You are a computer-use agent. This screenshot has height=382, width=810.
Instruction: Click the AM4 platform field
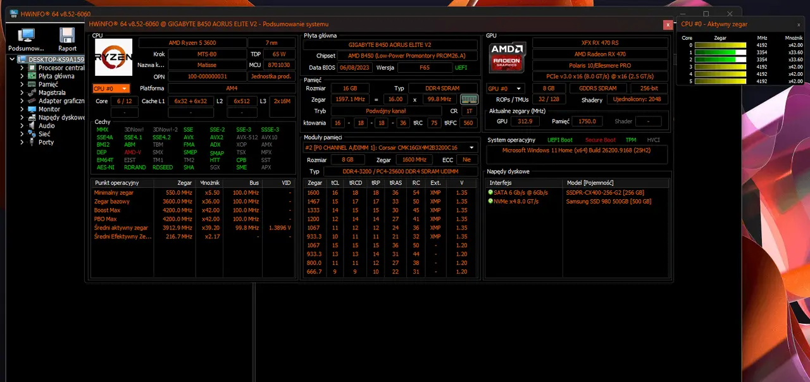pyautogui.click(x=231, y=89)
